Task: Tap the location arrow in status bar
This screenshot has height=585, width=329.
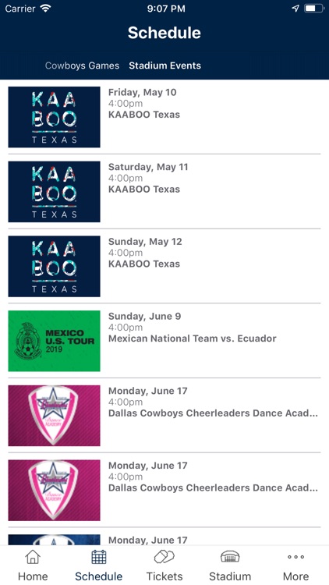Action: tap(295, 9)
